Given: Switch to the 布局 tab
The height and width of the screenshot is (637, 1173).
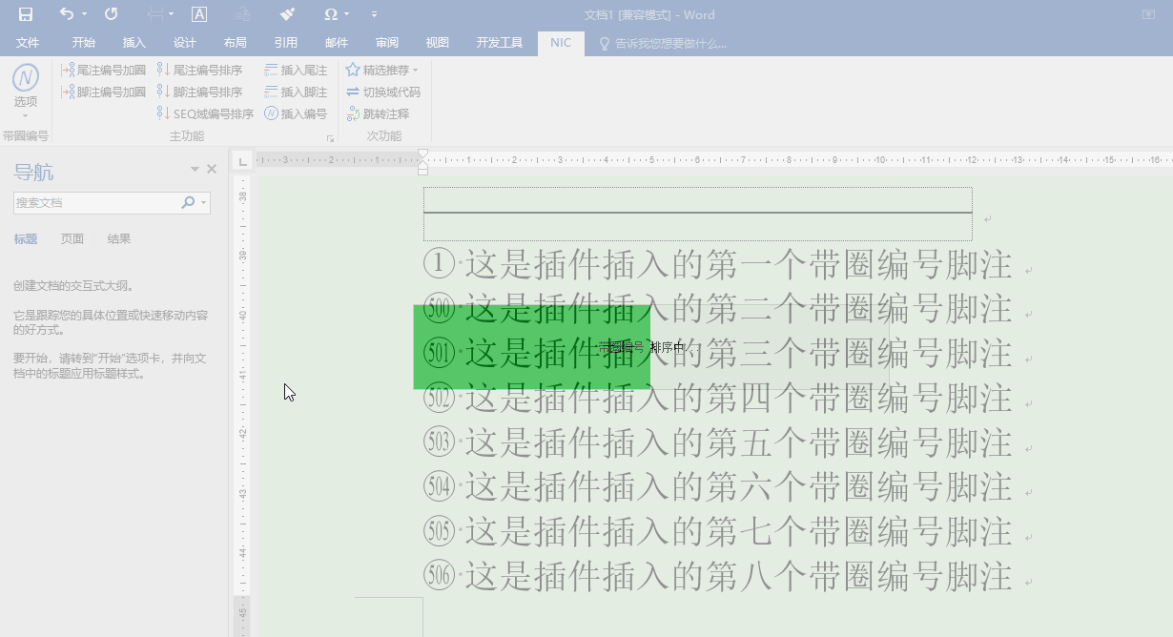Looking at the screenshot, I should pos(236,43).
